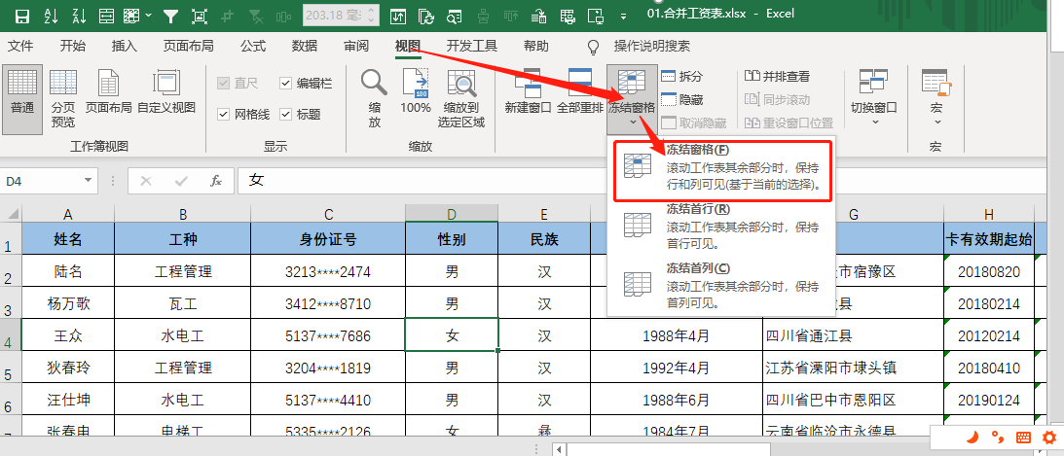Choose Freeze First Column (冻结首列) option
Screen dimensions: 1064x456
tap(721, 285)
